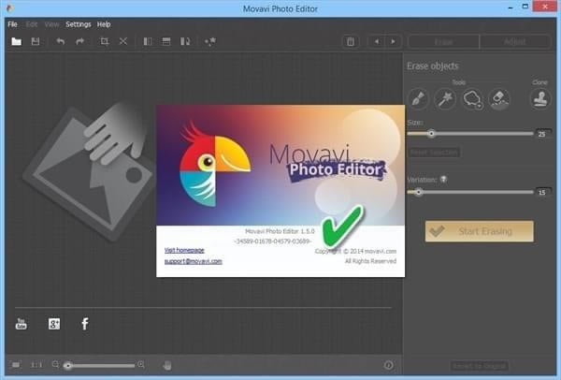Select the Magic Wand tool
The height and width of the screenshot is (380, 561).
[445, 99]
